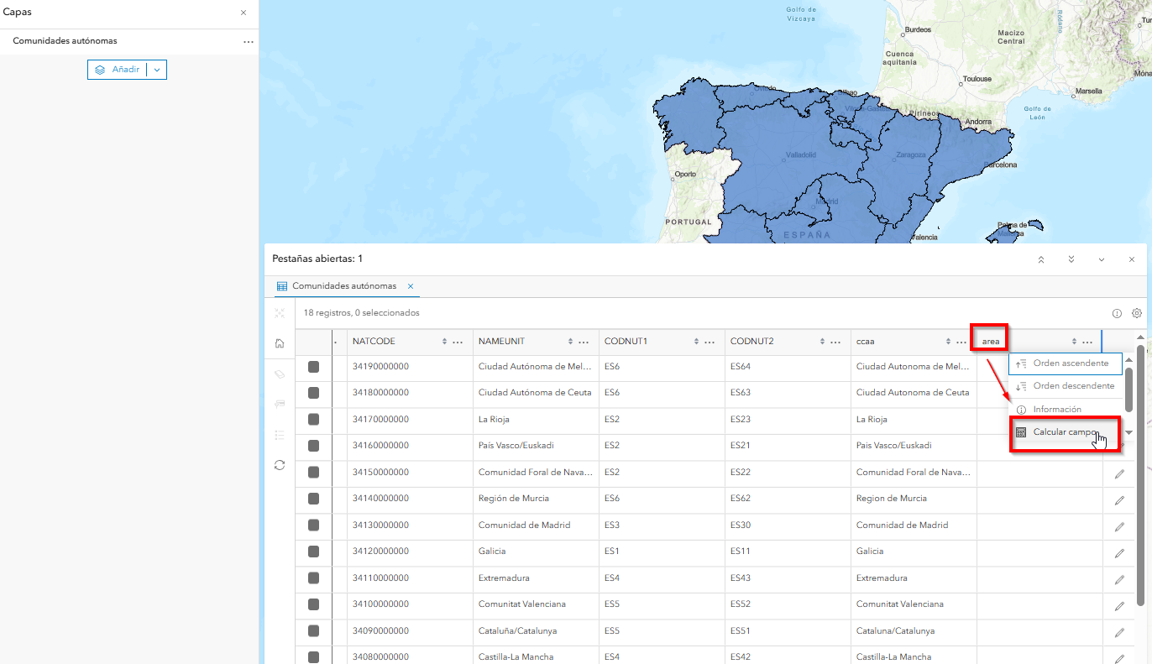1152x664 pixels.
Task: Select the La Rioja row checkbox
Action: [314, 419]
